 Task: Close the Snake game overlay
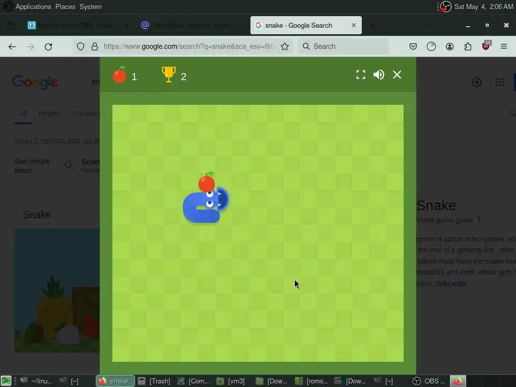pos(397,75)
